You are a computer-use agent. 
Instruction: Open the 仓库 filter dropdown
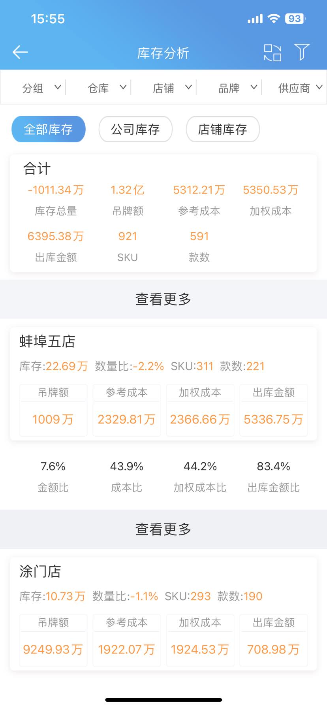pos(106,88)
